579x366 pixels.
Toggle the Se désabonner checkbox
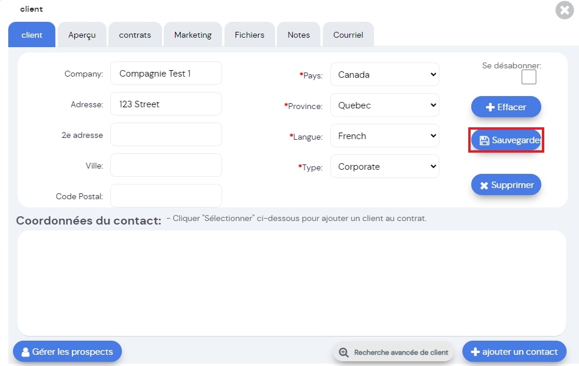pos(529,77)
